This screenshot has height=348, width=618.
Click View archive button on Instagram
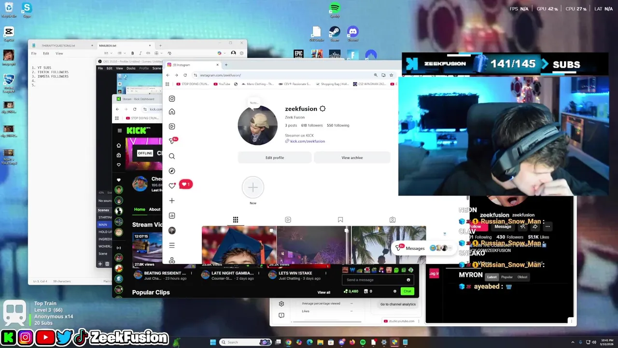point(352,158)
